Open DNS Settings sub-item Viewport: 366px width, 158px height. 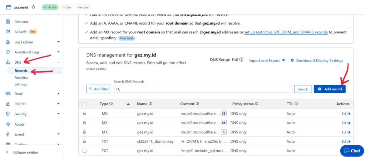pyautogui.click(x=20, y=84)
